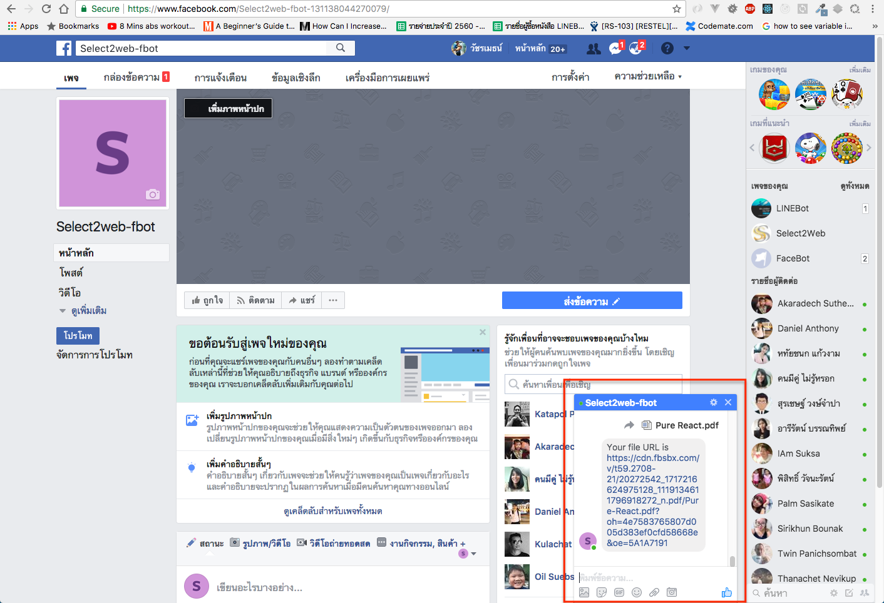
Task: Open the Select2Web page shortcut
Action: (810, 233)
